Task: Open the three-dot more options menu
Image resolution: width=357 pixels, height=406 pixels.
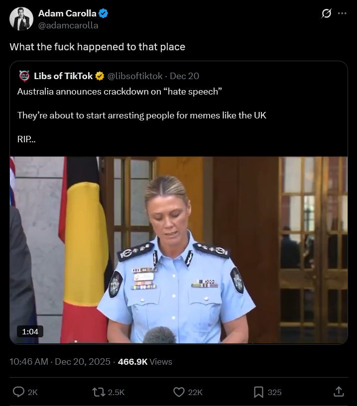Action: pyautogui.click(x=342, y=13)
